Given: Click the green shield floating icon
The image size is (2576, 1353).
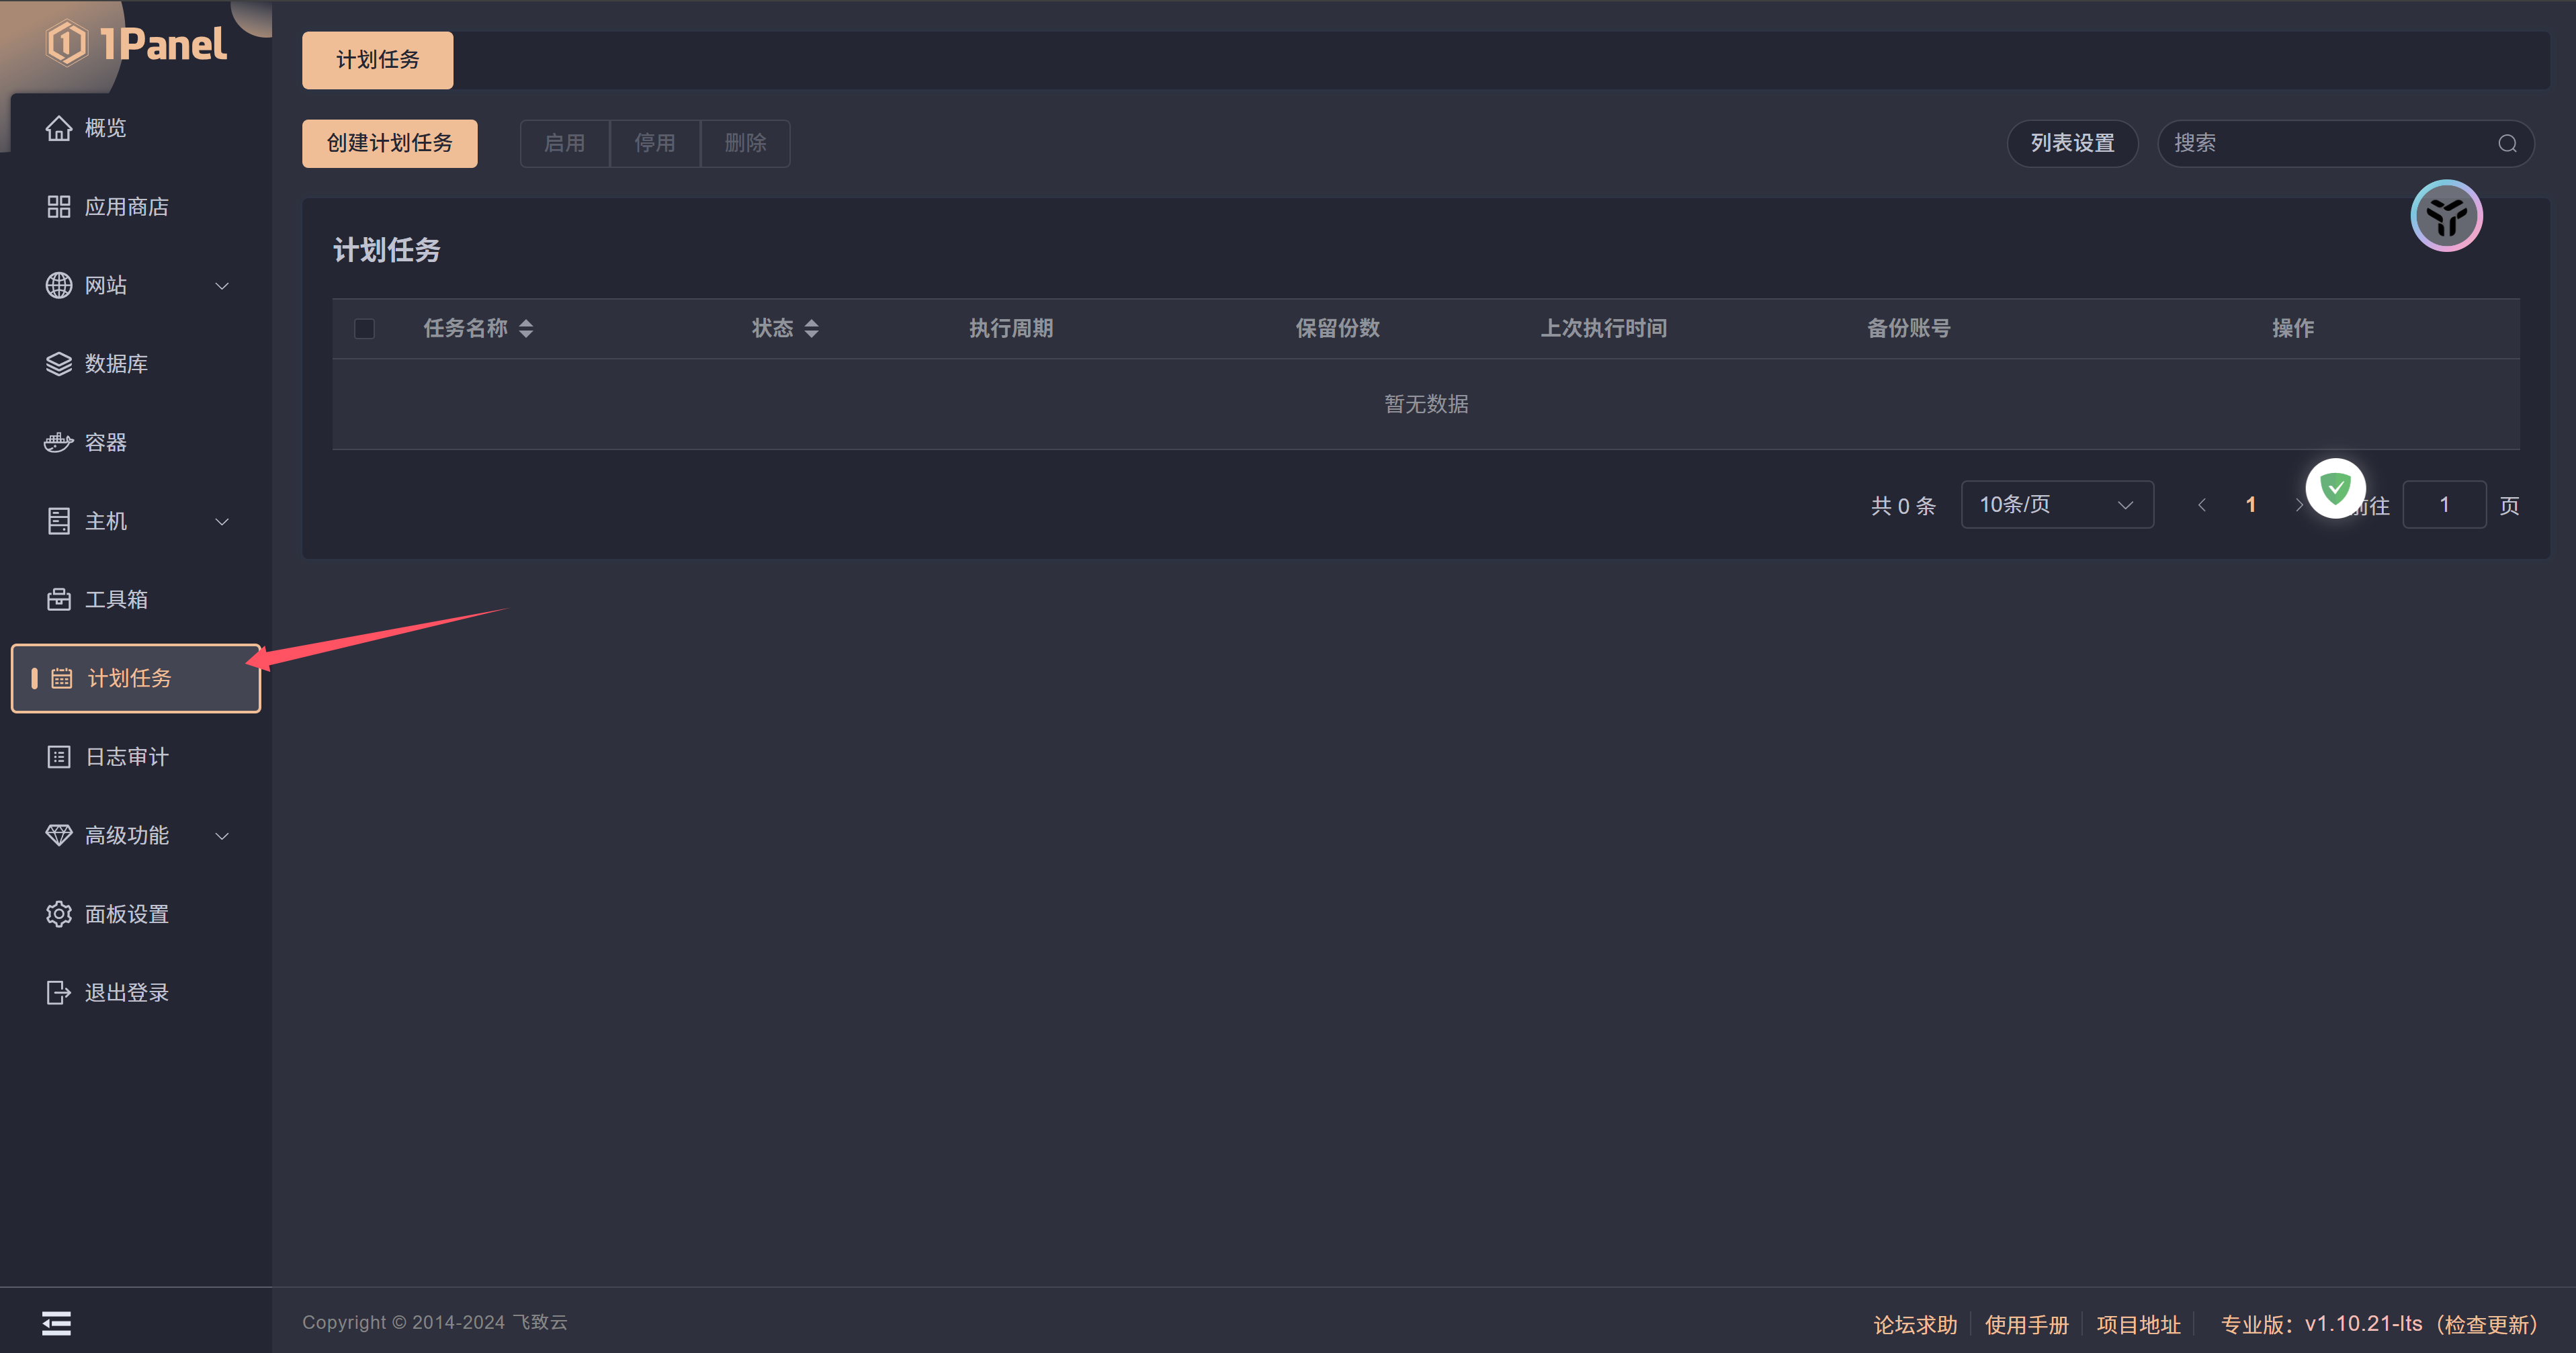Looking at the screenshot, I should [x=2335, y=488].
